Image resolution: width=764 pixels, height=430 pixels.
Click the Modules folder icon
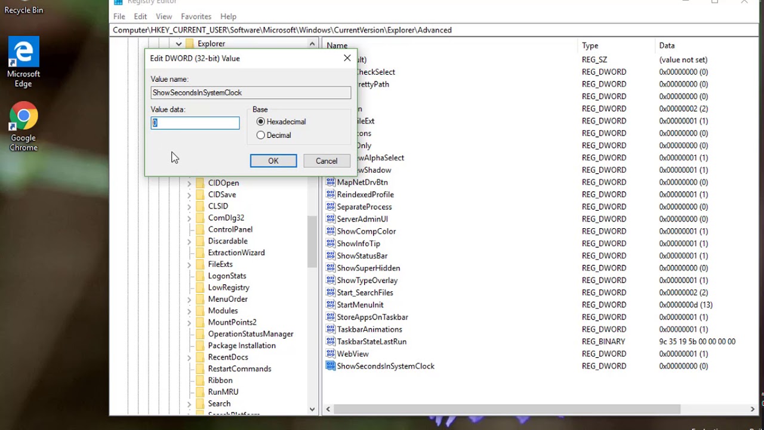[x=200, y=311]
